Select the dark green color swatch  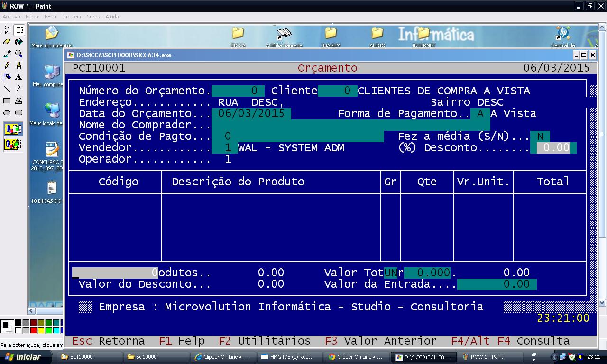(48, 323)
